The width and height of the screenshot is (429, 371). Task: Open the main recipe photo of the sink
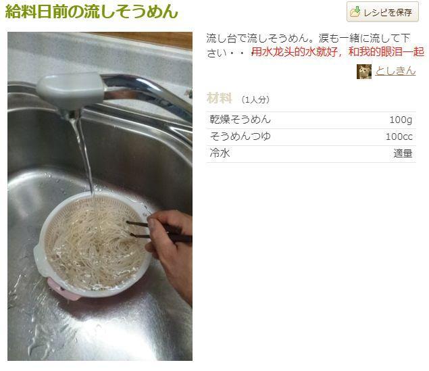pyautogui.click(x=100, y=196)
